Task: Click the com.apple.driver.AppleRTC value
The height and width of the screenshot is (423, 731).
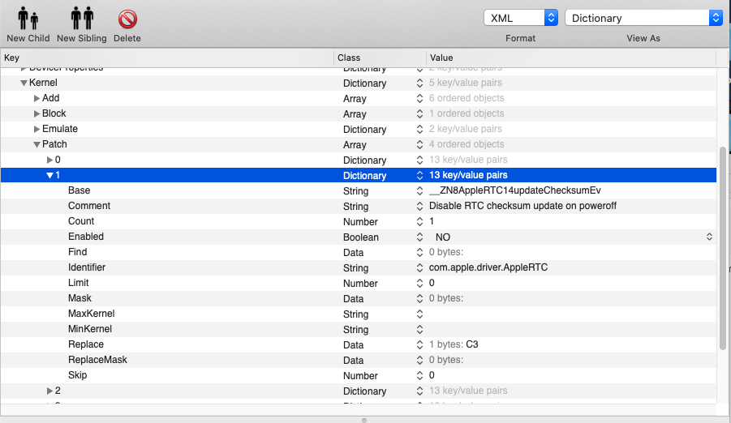Action: 488,267
